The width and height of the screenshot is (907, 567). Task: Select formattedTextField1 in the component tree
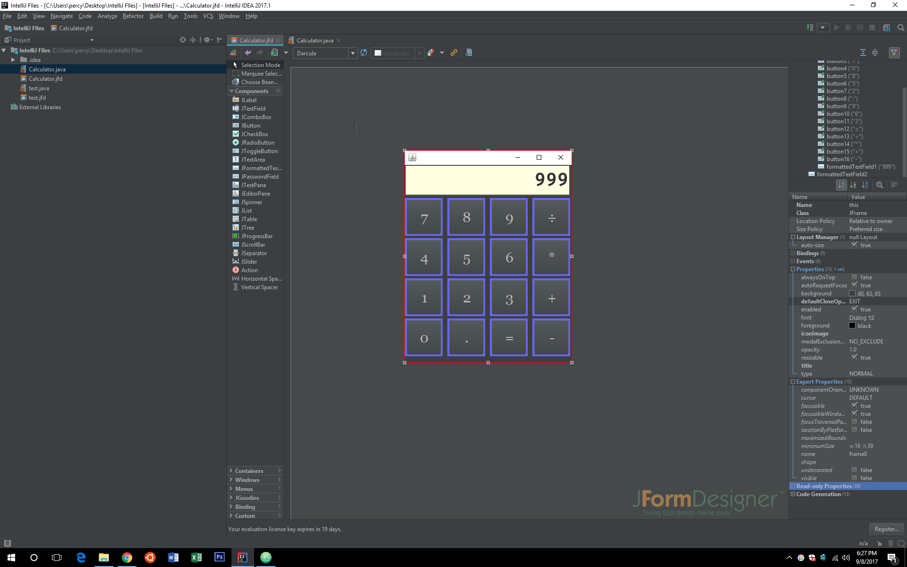856,166
